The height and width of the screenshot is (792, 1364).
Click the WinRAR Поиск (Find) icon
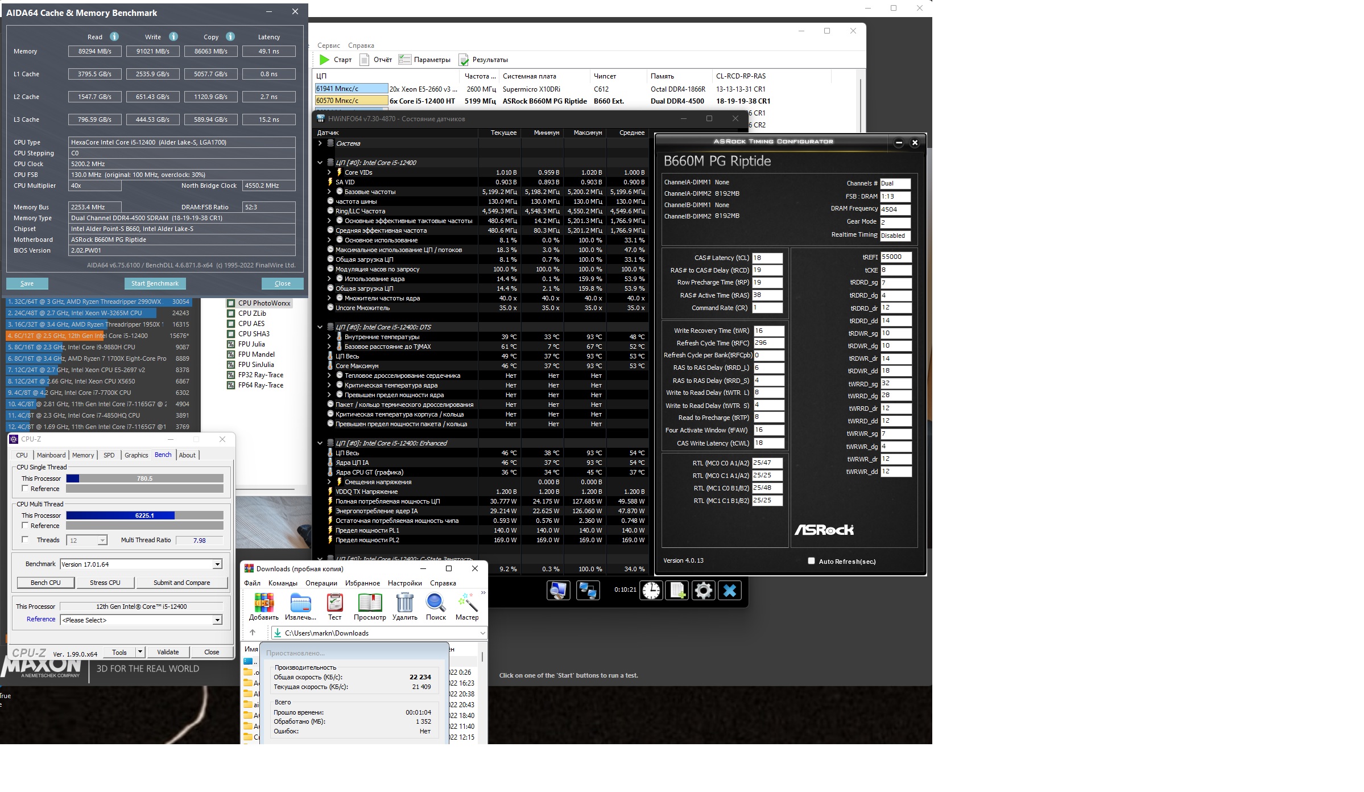pyautogui.click(x=436, y=603)
